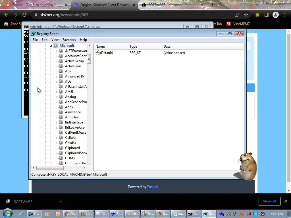Sort values by Data column header
The image size is (291, 218).
pyautogui.click(x=203, y=47)
